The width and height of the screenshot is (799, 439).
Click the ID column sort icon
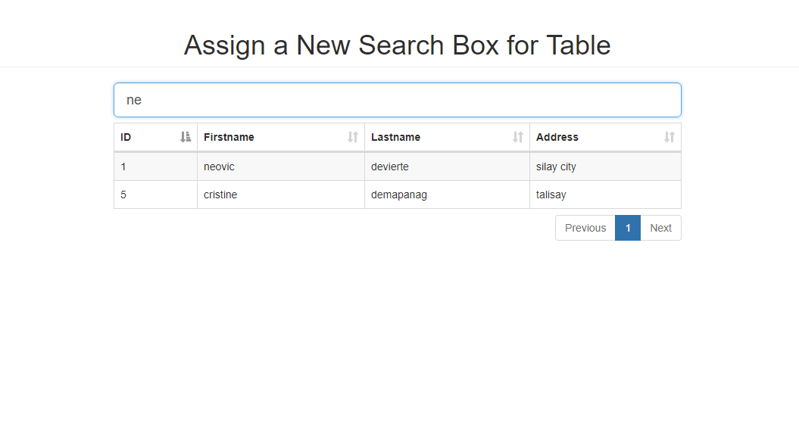(186, 137)
